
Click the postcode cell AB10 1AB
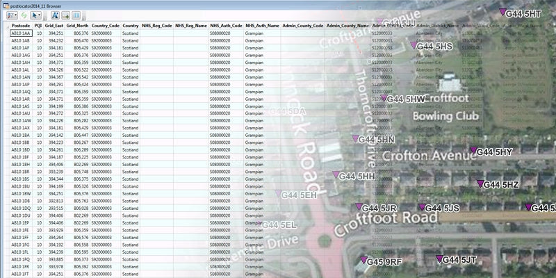pos(21,40)
